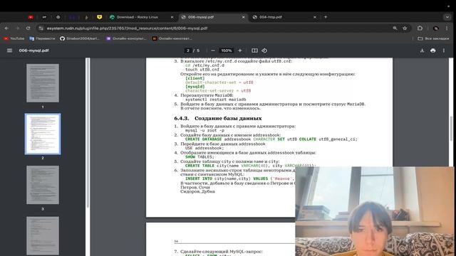Image resolution: width=456 pixels, height=256 pixels.
Task: Open the YouTube bookmark
Action: pos(14,38)
